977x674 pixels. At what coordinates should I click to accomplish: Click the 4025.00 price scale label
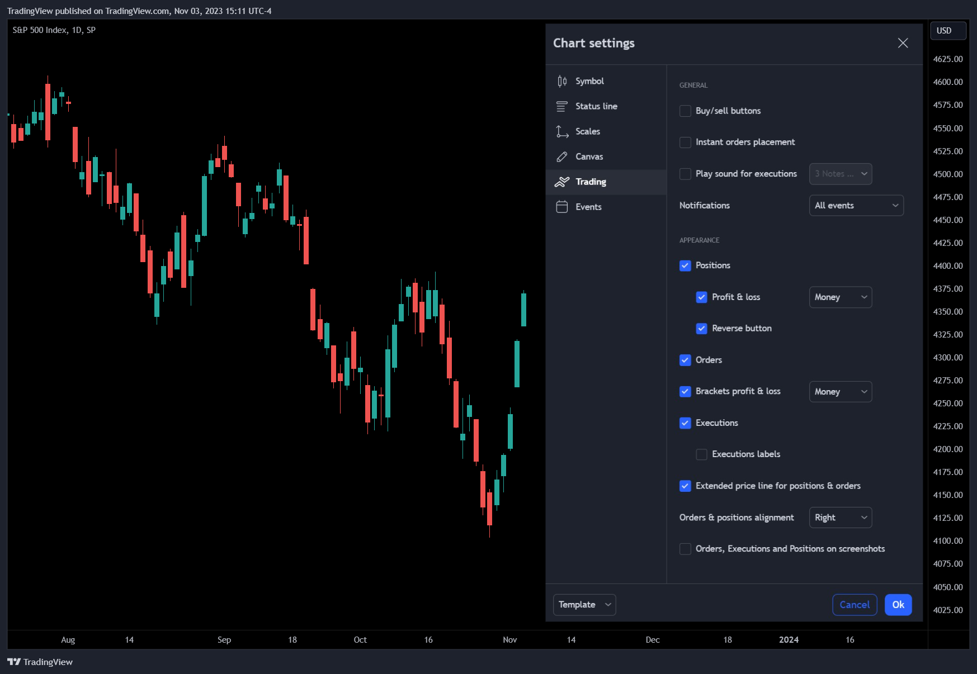click(948, 610)
